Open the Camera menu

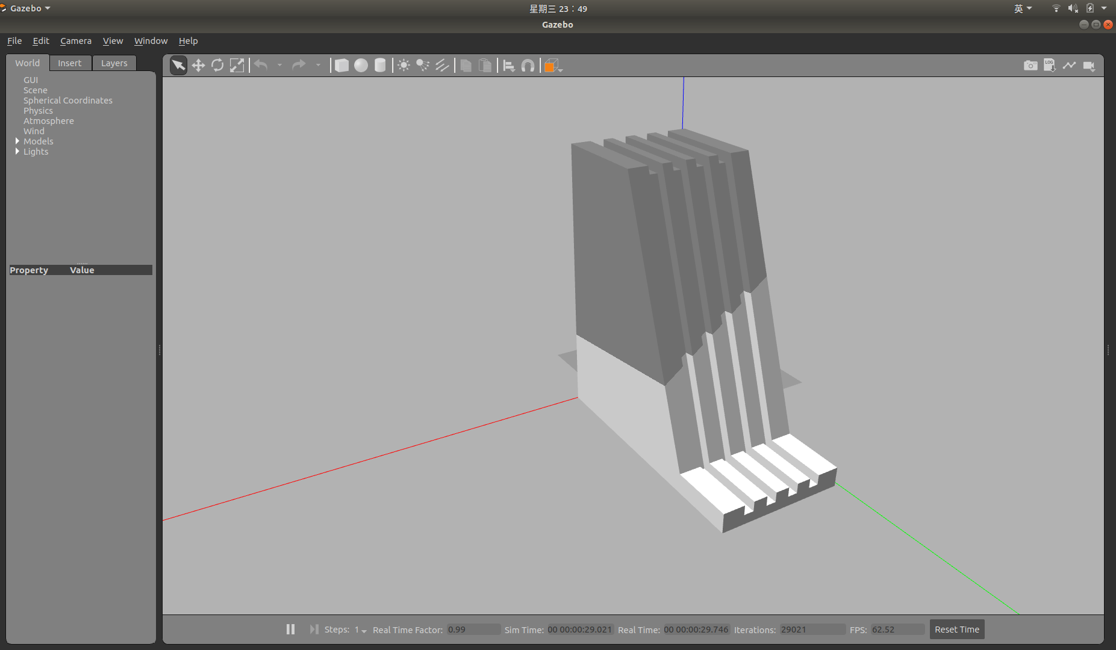point(75,40)
